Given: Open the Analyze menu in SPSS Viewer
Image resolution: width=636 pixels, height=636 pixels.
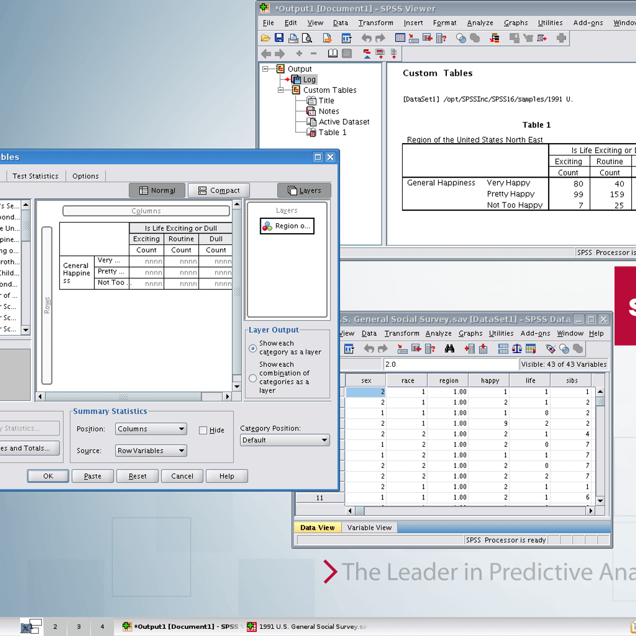Looking at the screenshot, I should point(480,23).
